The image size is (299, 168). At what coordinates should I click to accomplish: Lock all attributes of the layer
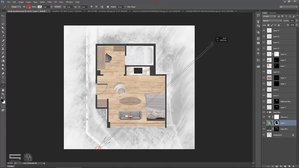[278, 25]
